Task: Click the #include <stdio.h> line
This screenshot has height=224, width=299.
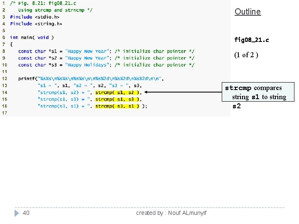Action: (35, 17)
